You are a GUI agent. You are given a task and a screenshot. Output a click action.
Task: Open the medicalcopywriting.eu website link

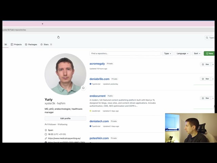[x=64, y=138]
